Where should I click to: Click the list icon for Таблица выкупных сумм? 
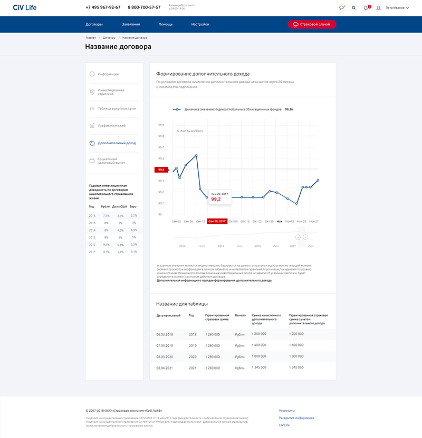(92, 108)
